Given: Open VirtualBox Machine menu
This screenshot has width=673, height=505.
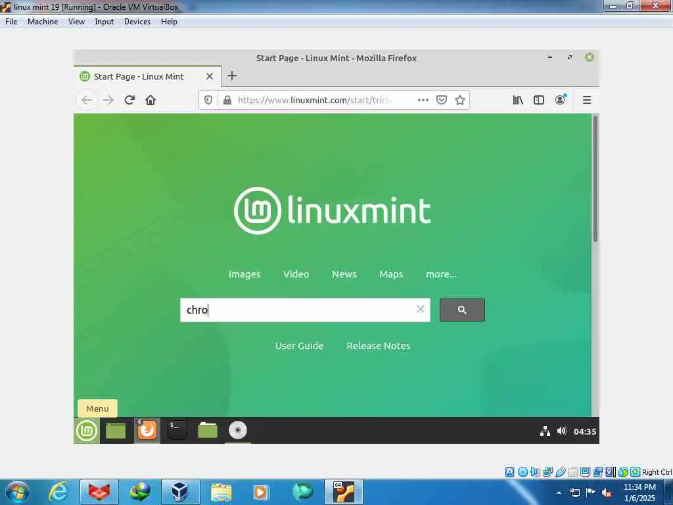Looking at the screenshot, I should pyautogui.click(x=43, y=22).
